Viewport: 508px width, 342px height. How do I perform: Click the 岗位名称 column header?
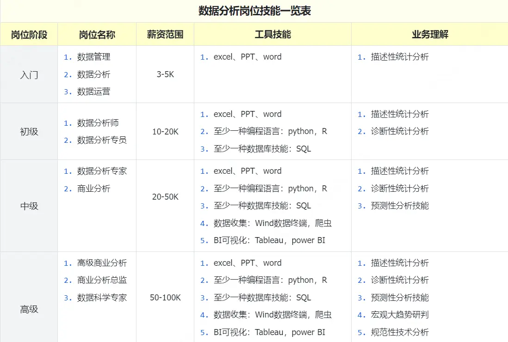(97, 35)
